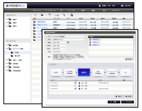This screenshot has width=142, height=111.
Task: Expand the third マイスペース folder
Action: point(7,26)
